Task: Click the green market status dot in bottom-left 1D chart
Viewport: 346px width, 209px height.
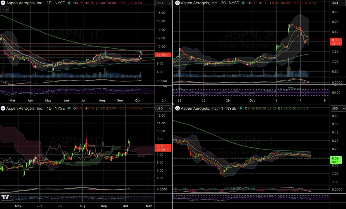Action: (x=69, y=109)
